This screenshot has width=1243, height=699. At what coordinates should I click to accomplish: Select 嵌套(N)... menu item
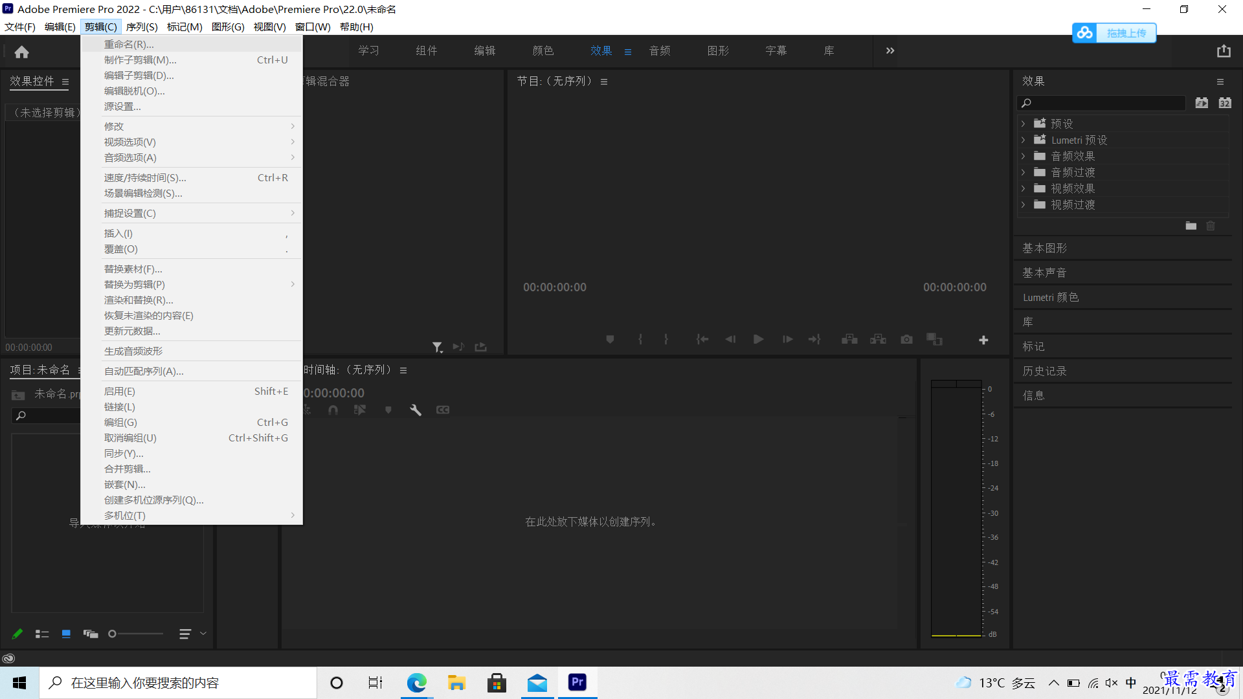192,484
